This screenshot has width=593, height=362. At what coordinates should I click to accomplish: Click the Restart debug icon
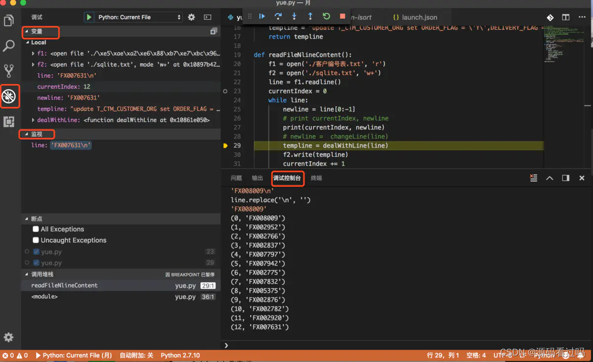tap(326, 16)
